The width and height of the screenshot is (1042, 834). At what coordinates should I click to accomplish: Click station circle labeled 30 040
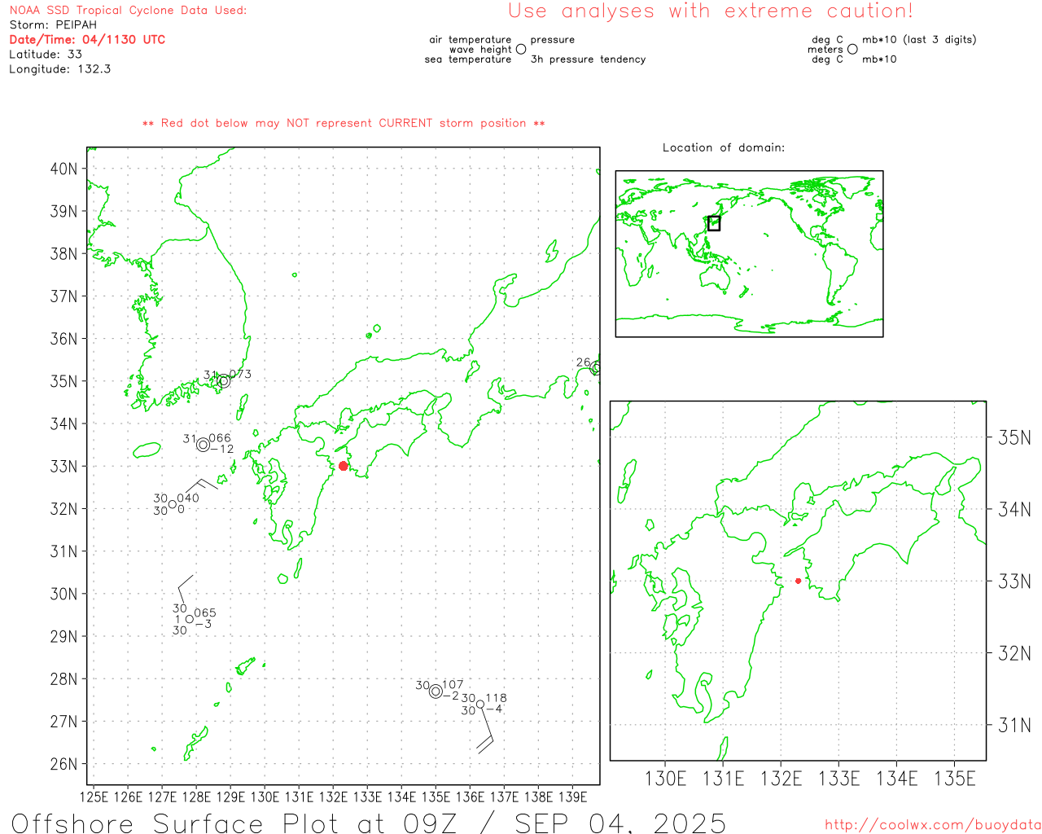(x=173, y=504)
